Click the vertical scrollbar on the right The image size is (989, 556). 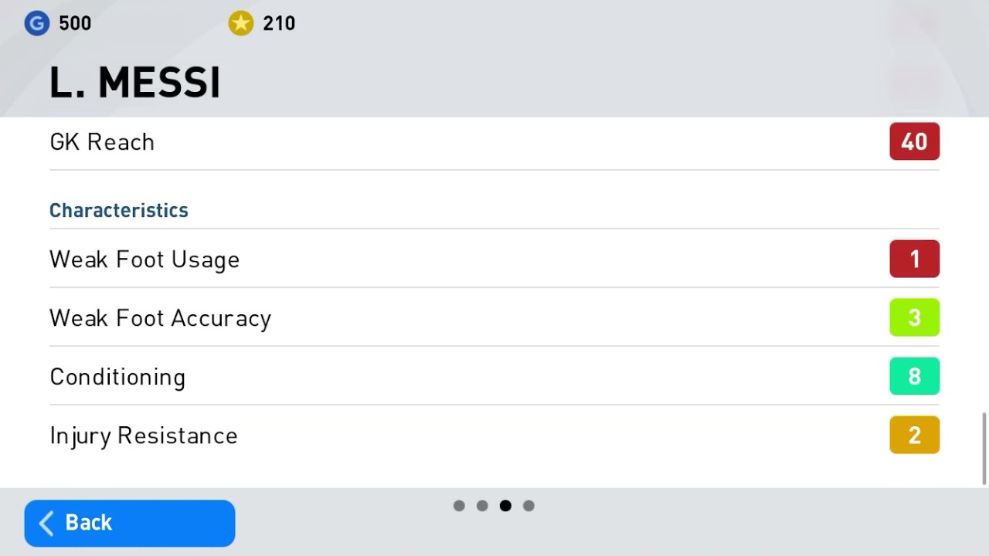[984, 449]
